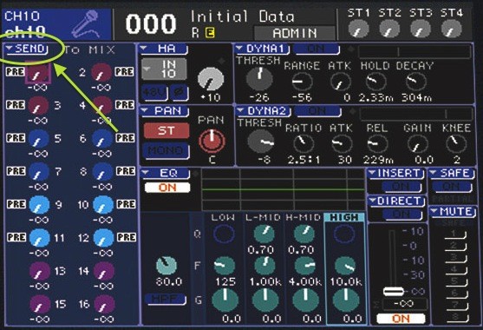
Task: Toggle the channel ON button below the fader
Action: [401, 319]
